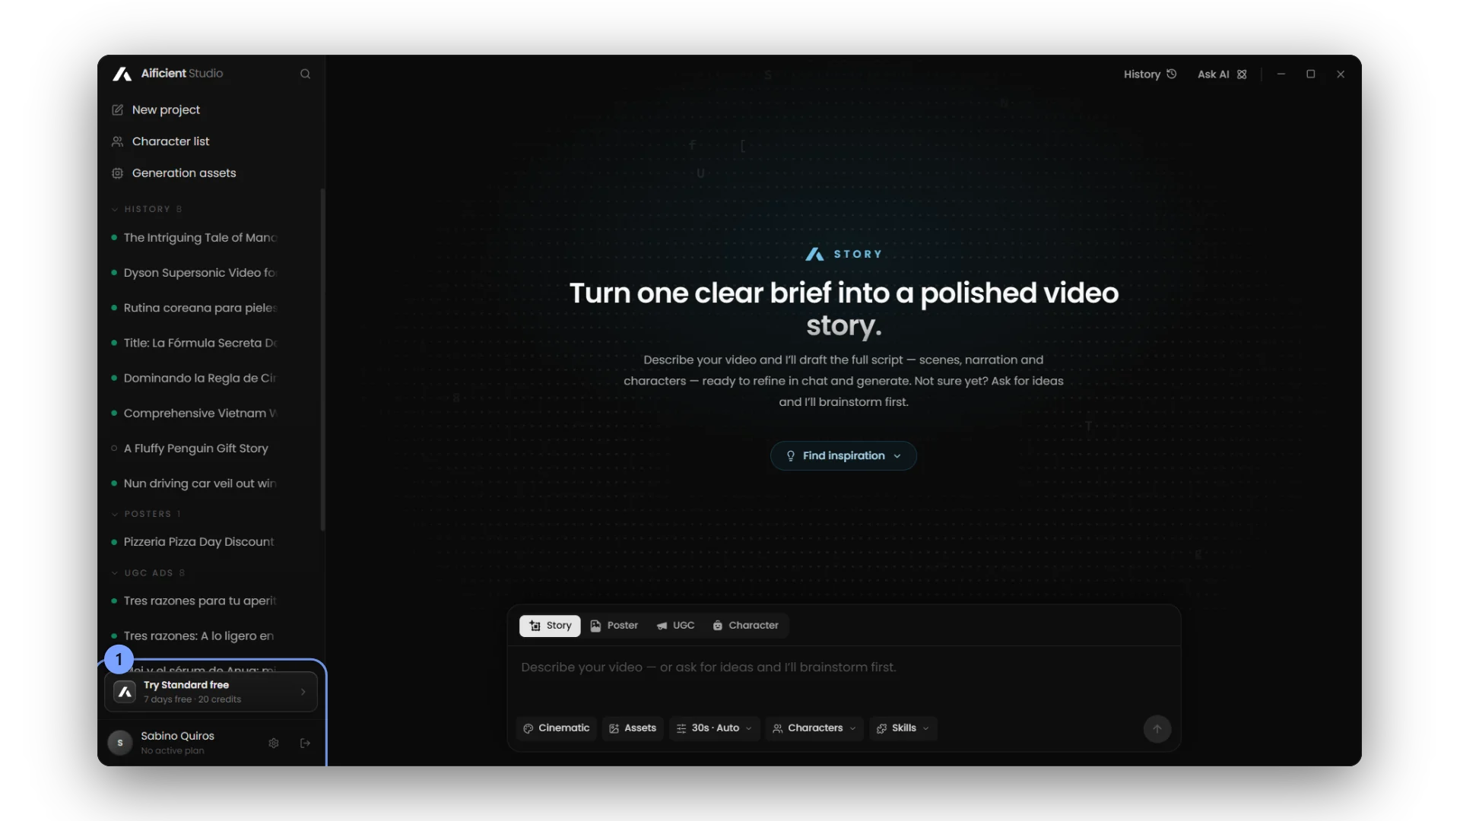
Task: Click the user avatar 'S'
Action: 120,743
